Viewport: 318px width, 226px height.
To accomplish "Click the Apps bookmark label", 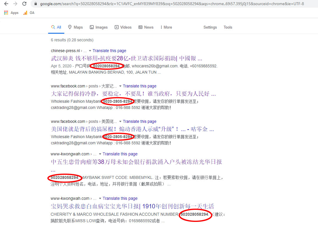I will coord(15,13).
